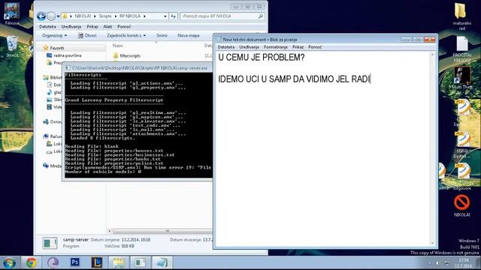Open the purple swirl app in taskbar

coord(53,262)
